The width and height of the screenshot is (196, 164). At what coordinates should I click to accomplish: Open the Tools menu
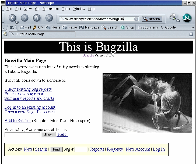66,9
